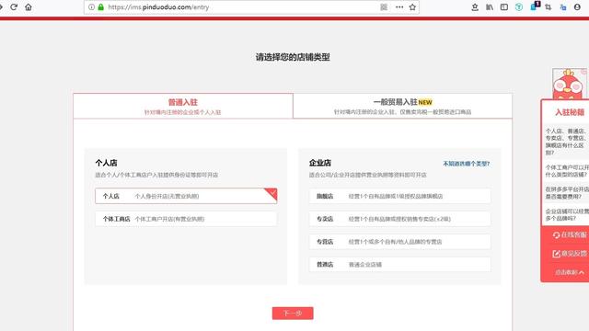Screen dimensions: 589x331
Task: Open 意见反馈 feedback button
Action: tap(569, 254)
